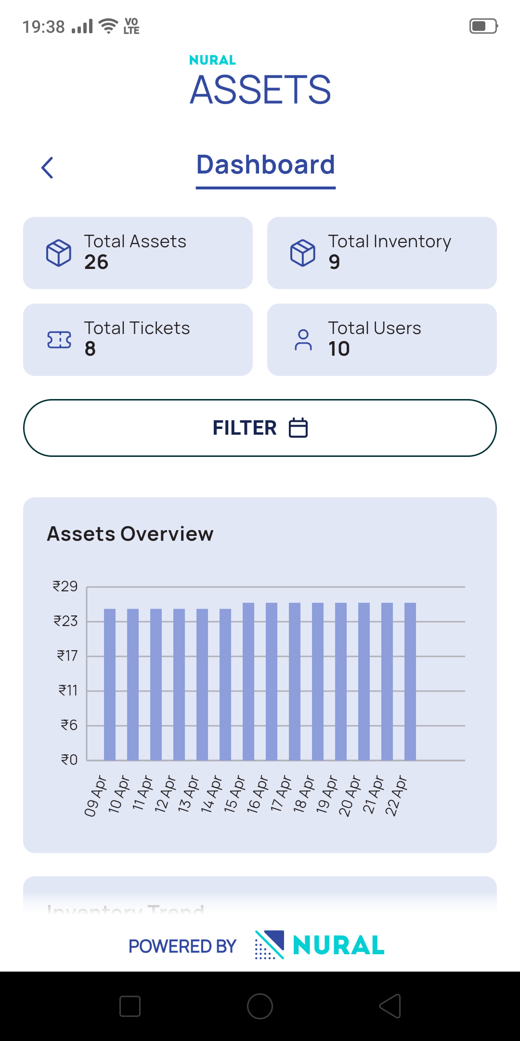
Task: Select the 09 Apr bar in the chart
Action: click(110, 684)
